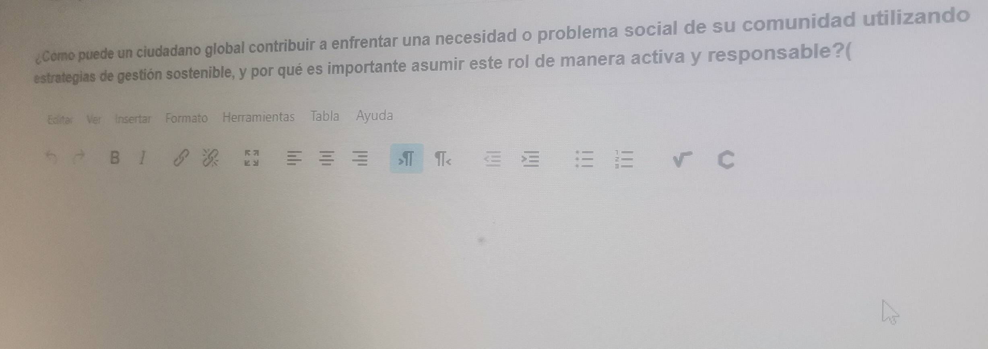988x349 pixels.
Task: Increase indent of paragraph
Action: tap(530, 159)
